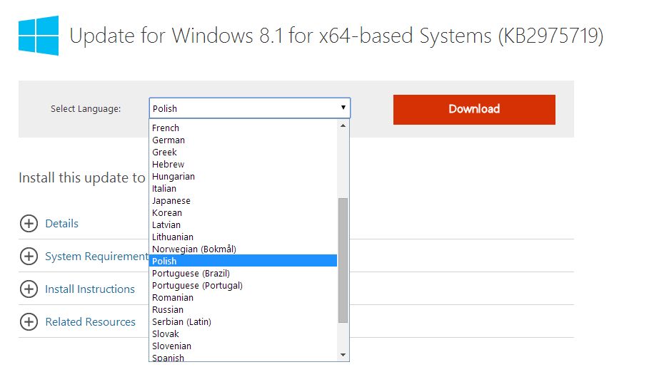Click the System Requirements plus icon

29,257
